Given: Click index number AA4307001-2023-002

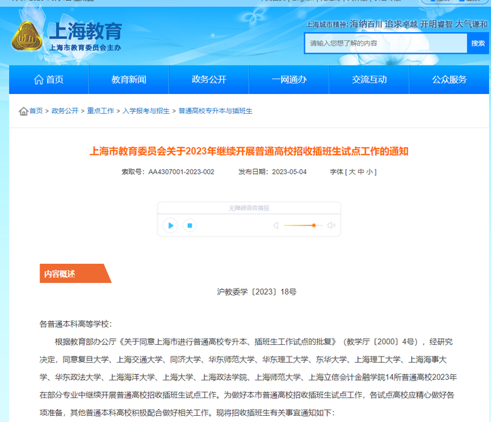Looking at the screenshot, I should click(181, 172).
